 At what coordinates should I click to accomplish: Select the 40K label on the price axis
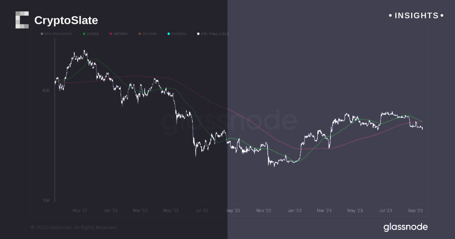46,90
